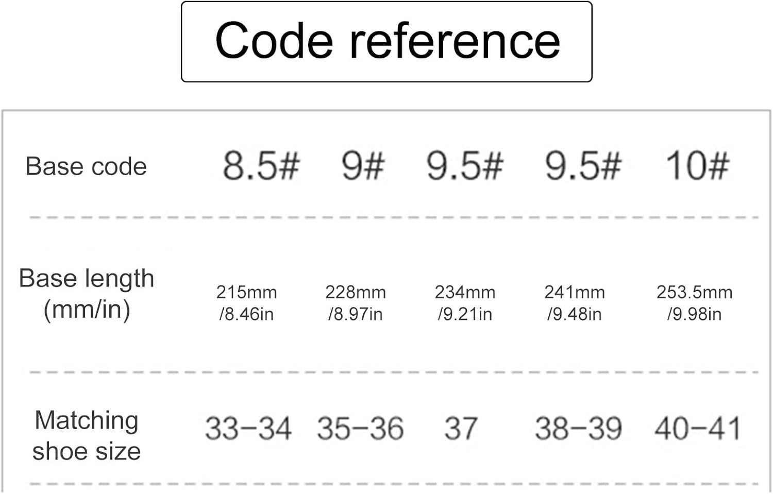773x494 pixels.
Task: Click the 10# base code
Action: 697,166
